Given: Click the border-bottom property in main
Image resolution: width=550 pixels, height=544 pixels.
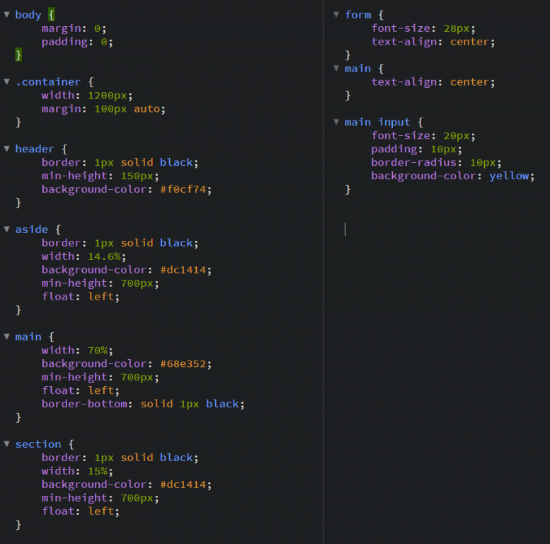Looking at the screenshot, I should click(x=84, y=404).
